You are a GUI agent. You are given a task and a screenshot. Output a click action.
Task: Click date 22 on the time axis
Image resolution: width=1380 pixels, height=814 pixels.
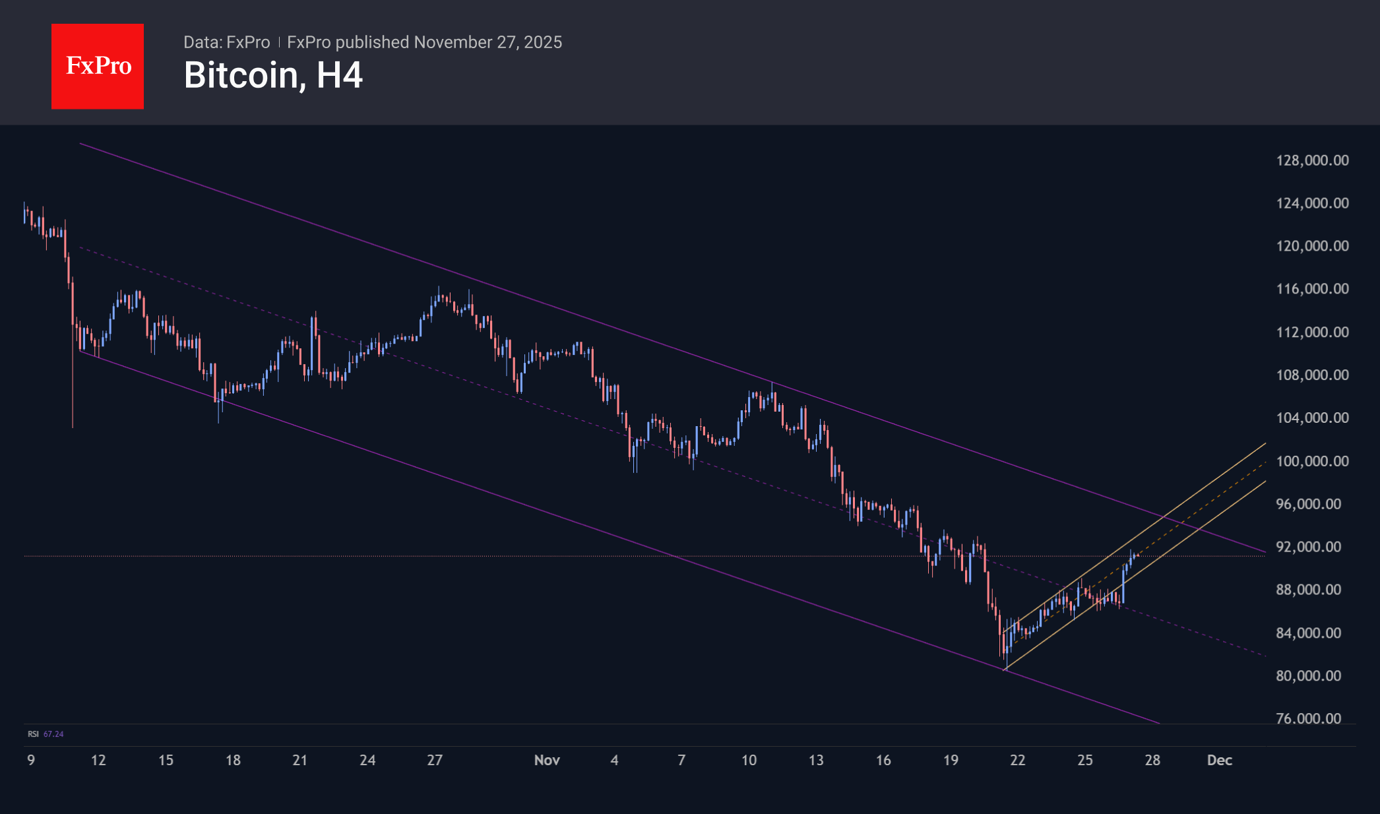[1017, 760]
